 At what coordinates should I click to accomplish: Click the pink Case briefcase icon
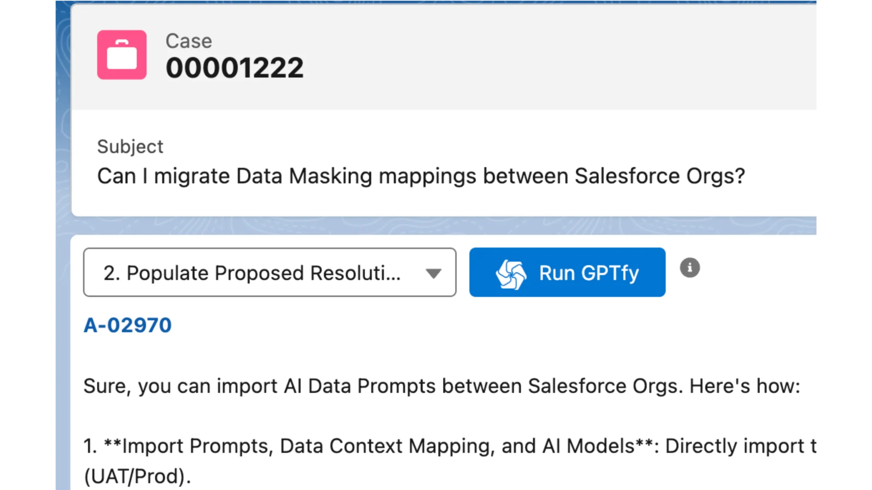tap(122, 55)
